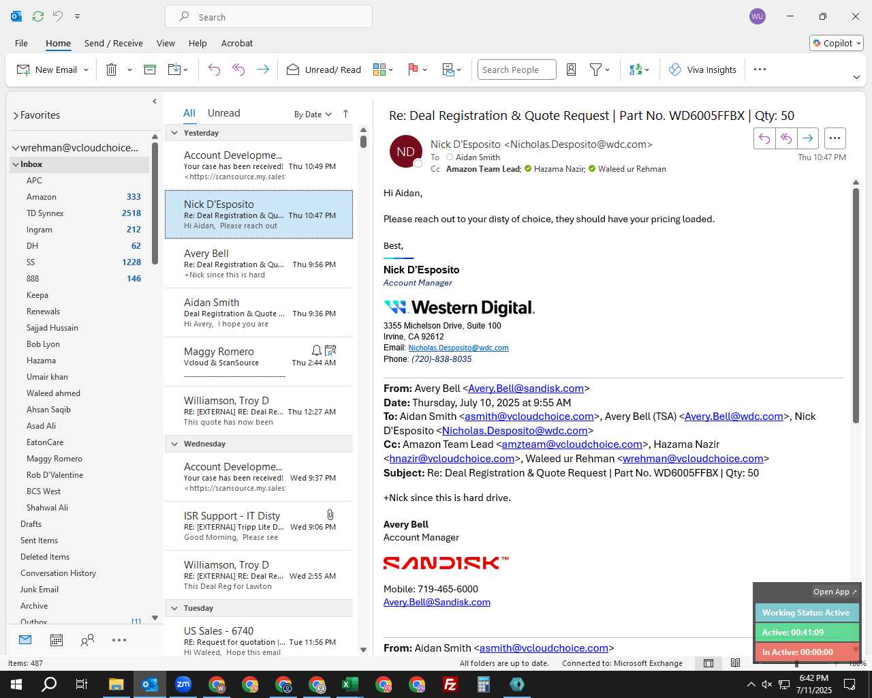
Task: Open the Move to folder icon
Action: pos(174,70)
